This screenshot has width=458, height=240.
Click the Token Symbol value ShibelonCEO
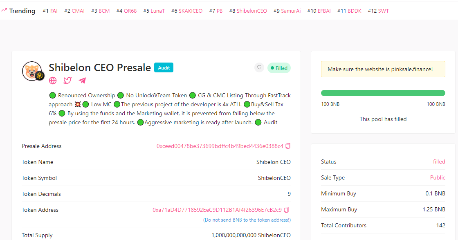tap(274, 178)
